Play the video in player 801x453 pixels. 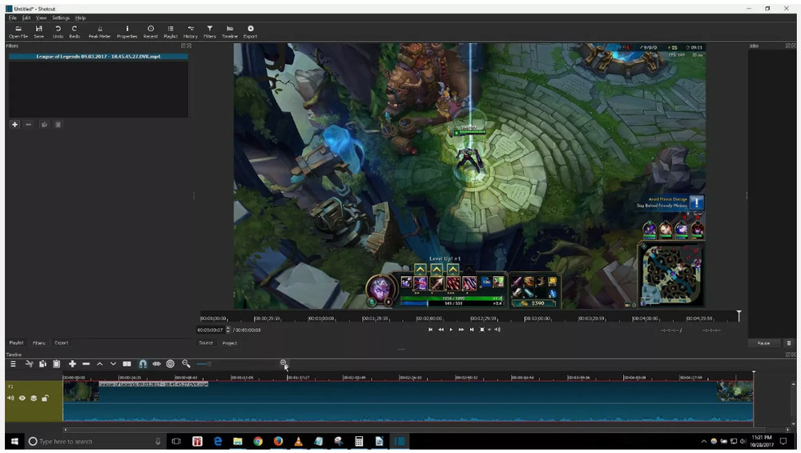(451, 330)
